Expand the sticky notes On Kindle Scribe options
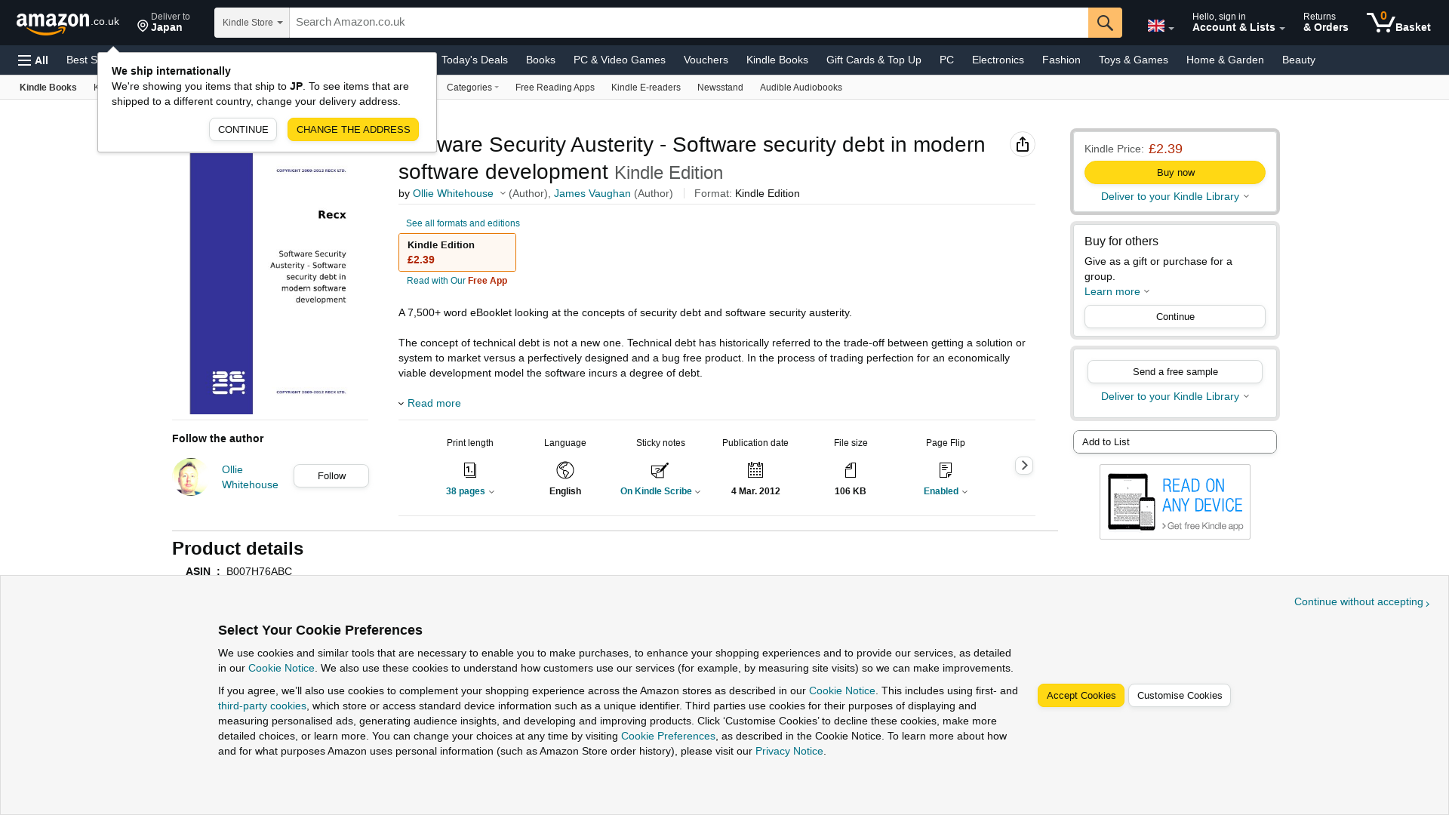Screen dimensions: 1449x815 coord(660,491)
